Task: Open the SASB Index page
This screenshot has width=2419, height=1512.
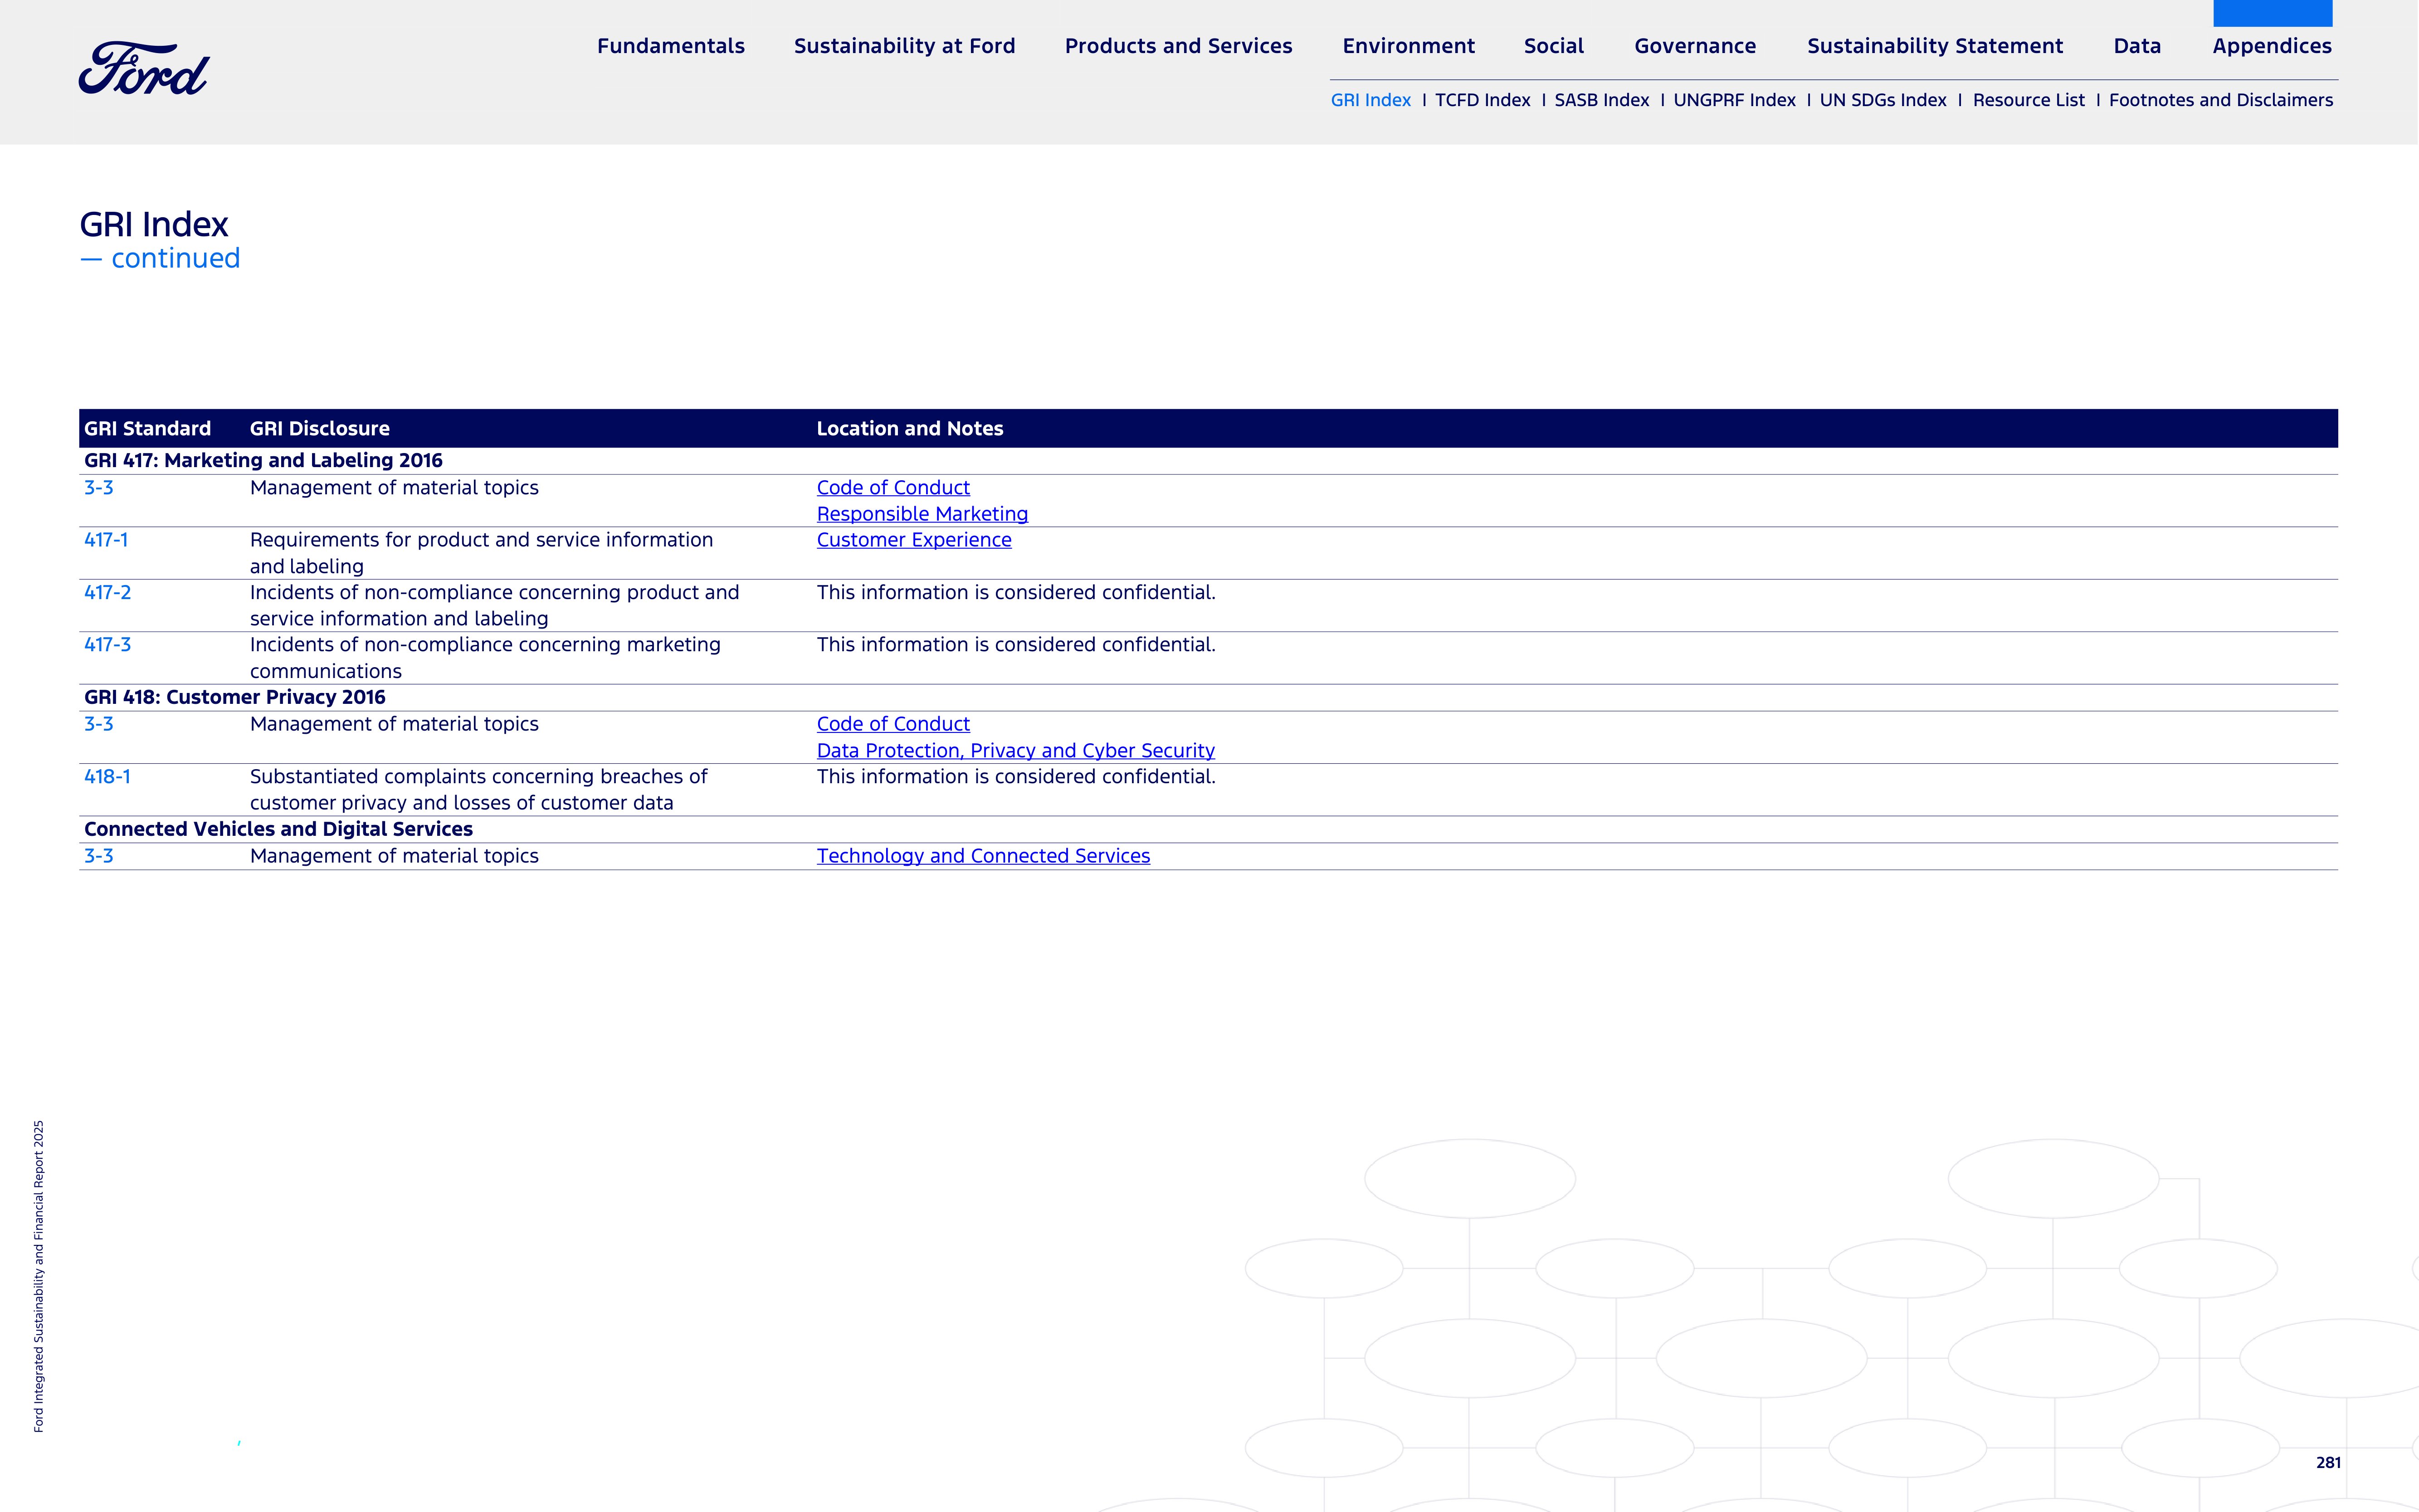Action: tap(1601, 100)
